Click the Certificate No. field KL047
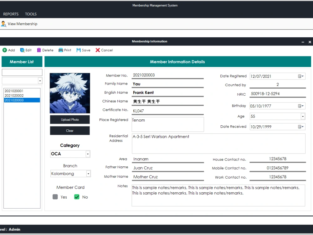 point(168,111)
